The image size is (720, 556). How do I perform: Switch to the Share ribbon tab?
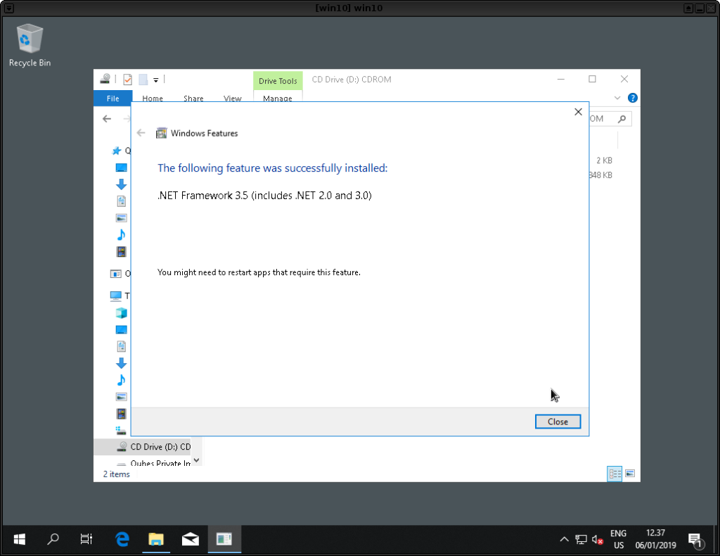tap(193, 99)
